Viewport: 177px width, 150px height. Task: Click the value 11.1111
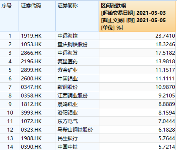pos(165,79)
